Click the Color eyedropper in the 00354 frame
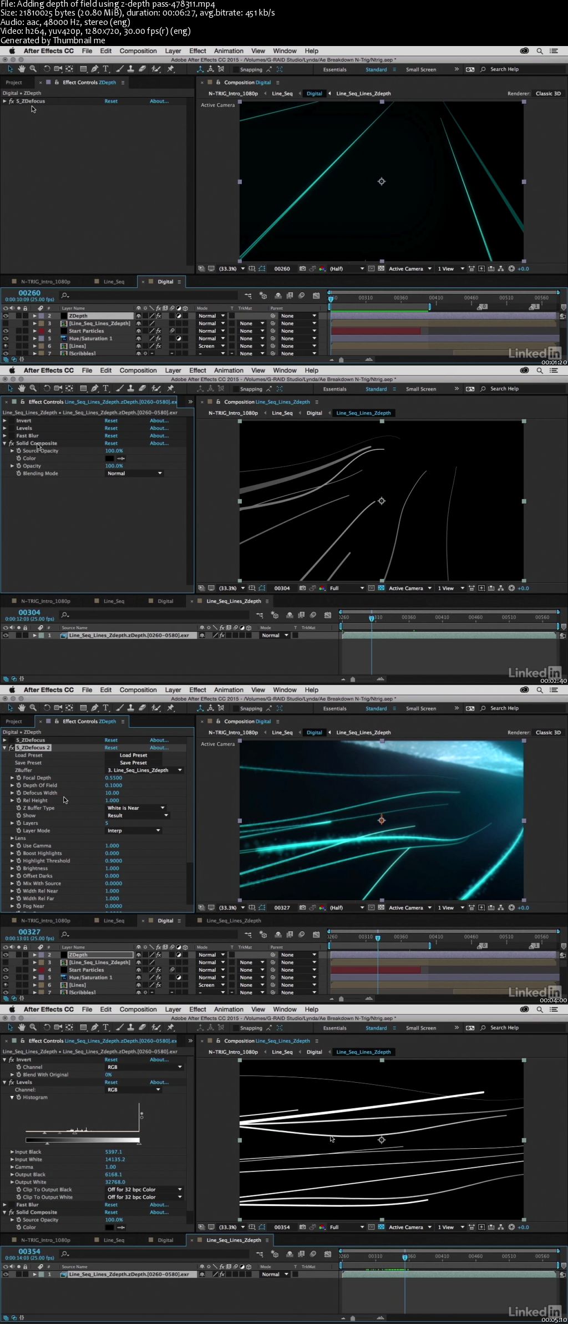This screenshot has width=568, height=1324. pyautogui.click(x=121, y=1227)
